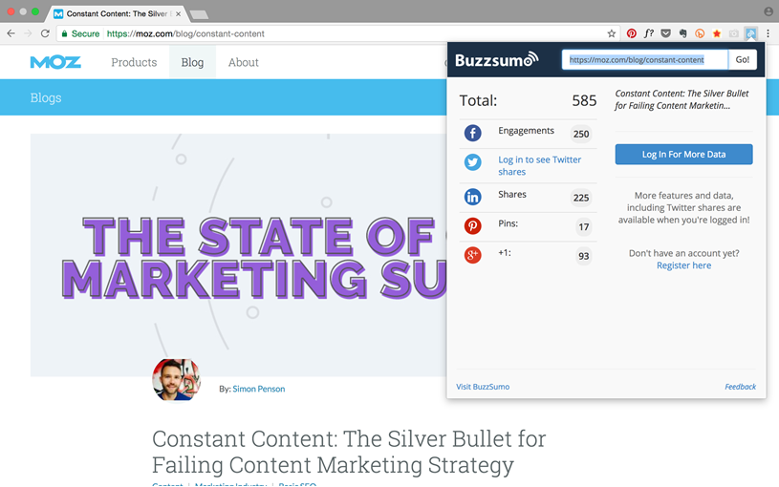Click the Google Plus icon

coord(472,255)
